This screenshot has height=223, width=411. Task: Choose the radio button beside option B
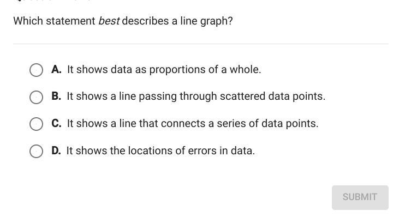pos(36,97)
